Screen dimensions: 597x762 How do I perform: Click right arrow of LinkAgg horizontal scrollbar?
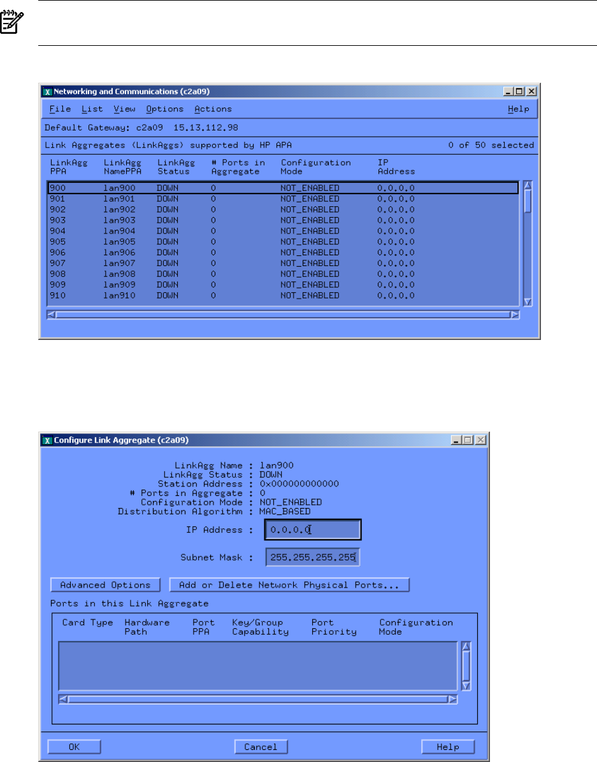[515, 314]
